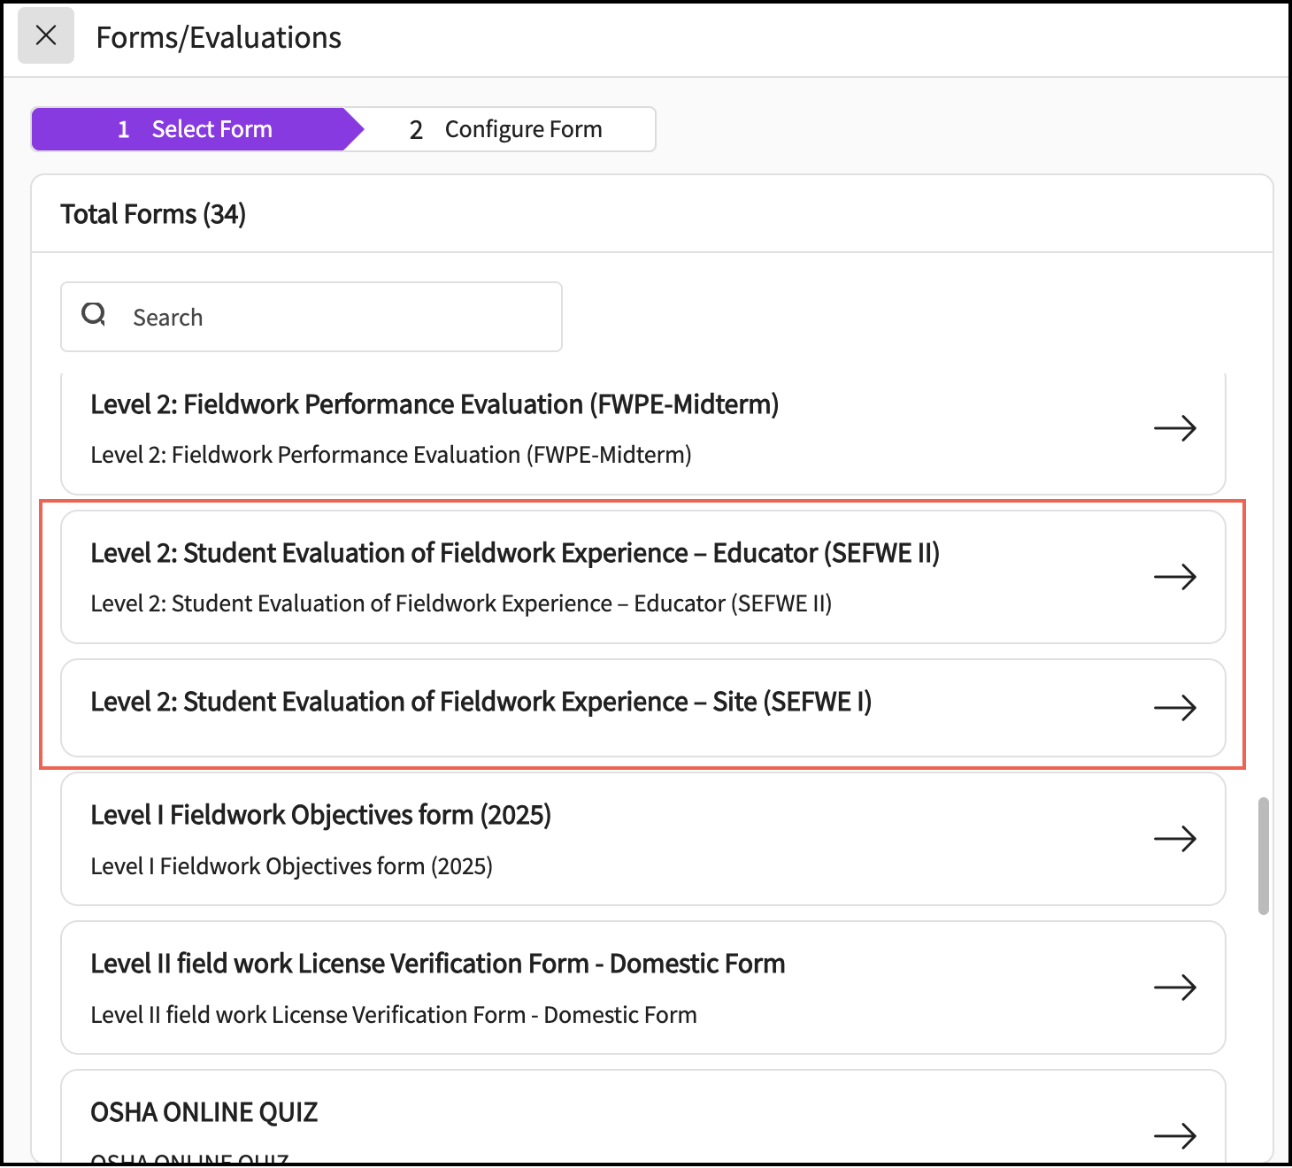The width and height of the screenshot is (1292, 1168).
Task: Choose the OSHA ONLINE QUIZ title
Action: 204,1112
